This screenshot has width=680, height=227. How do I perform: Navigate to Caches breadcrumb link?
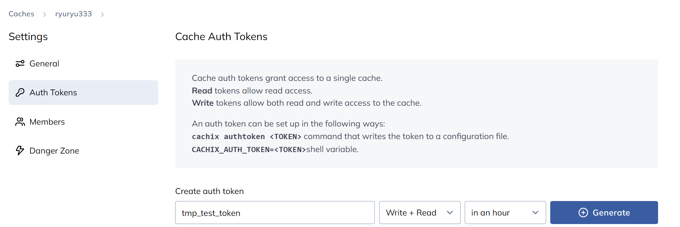pos(22,14)
